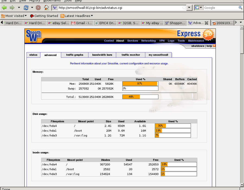The height and width of the screenshot is (190, 244).
Task: Open the Most Visited bookmarks folder
Action: (14, 16)
